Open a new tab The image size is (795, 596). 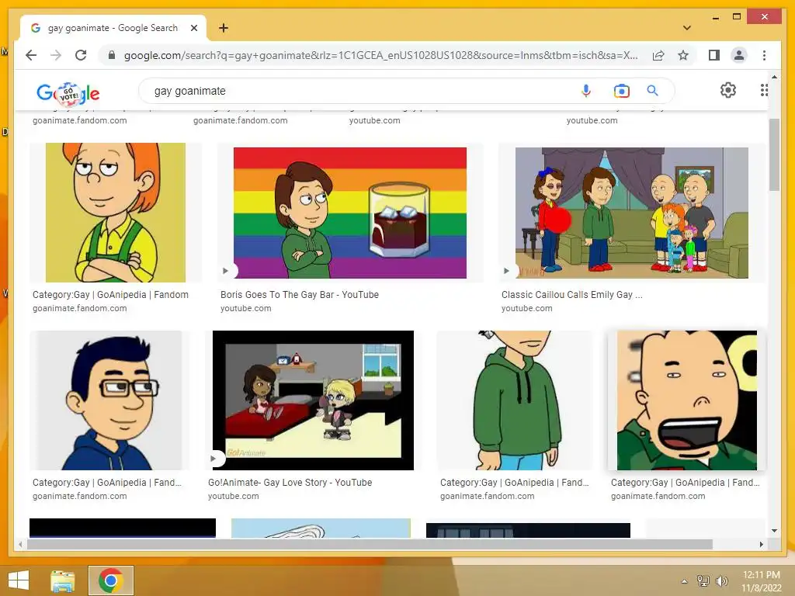[224, 28]
